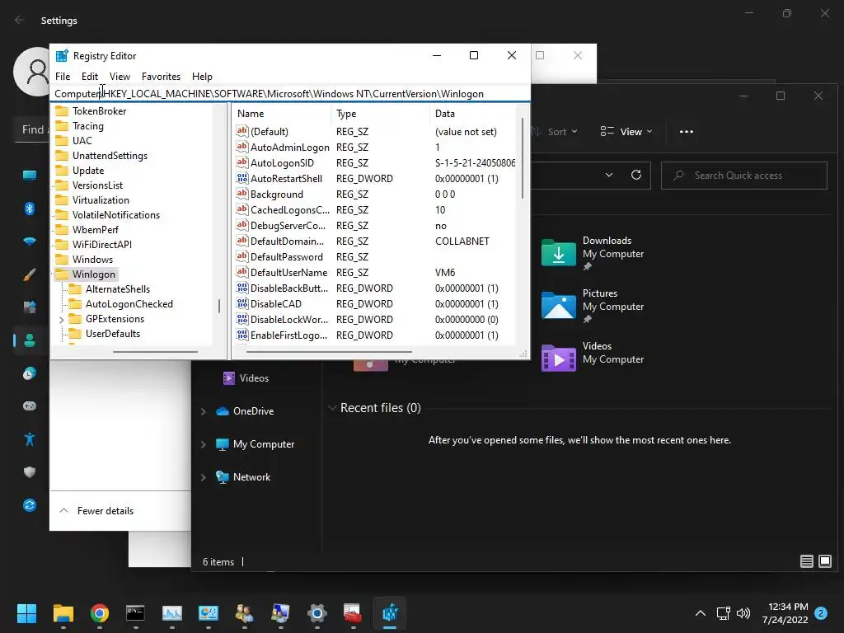Select the Tracing key folder
Screen dimensions: 844x633
87,126
